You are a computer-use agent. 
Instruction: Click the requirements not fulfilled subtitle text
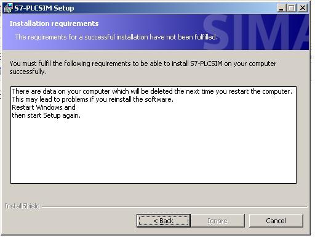click(x=116, y=37)
